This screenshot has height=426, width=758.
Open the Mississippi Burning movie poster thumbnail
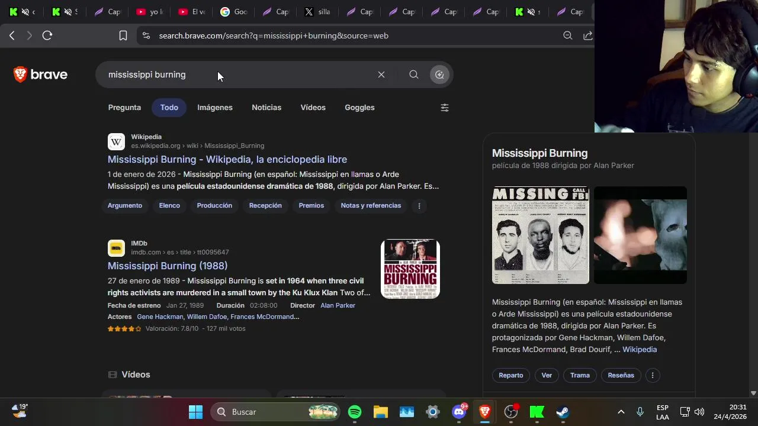coord(410,269)
